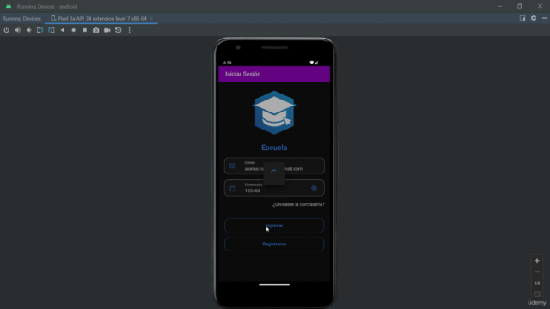
Task: Tap the phone's gesture navigation bar
Action: click(274, 285)
